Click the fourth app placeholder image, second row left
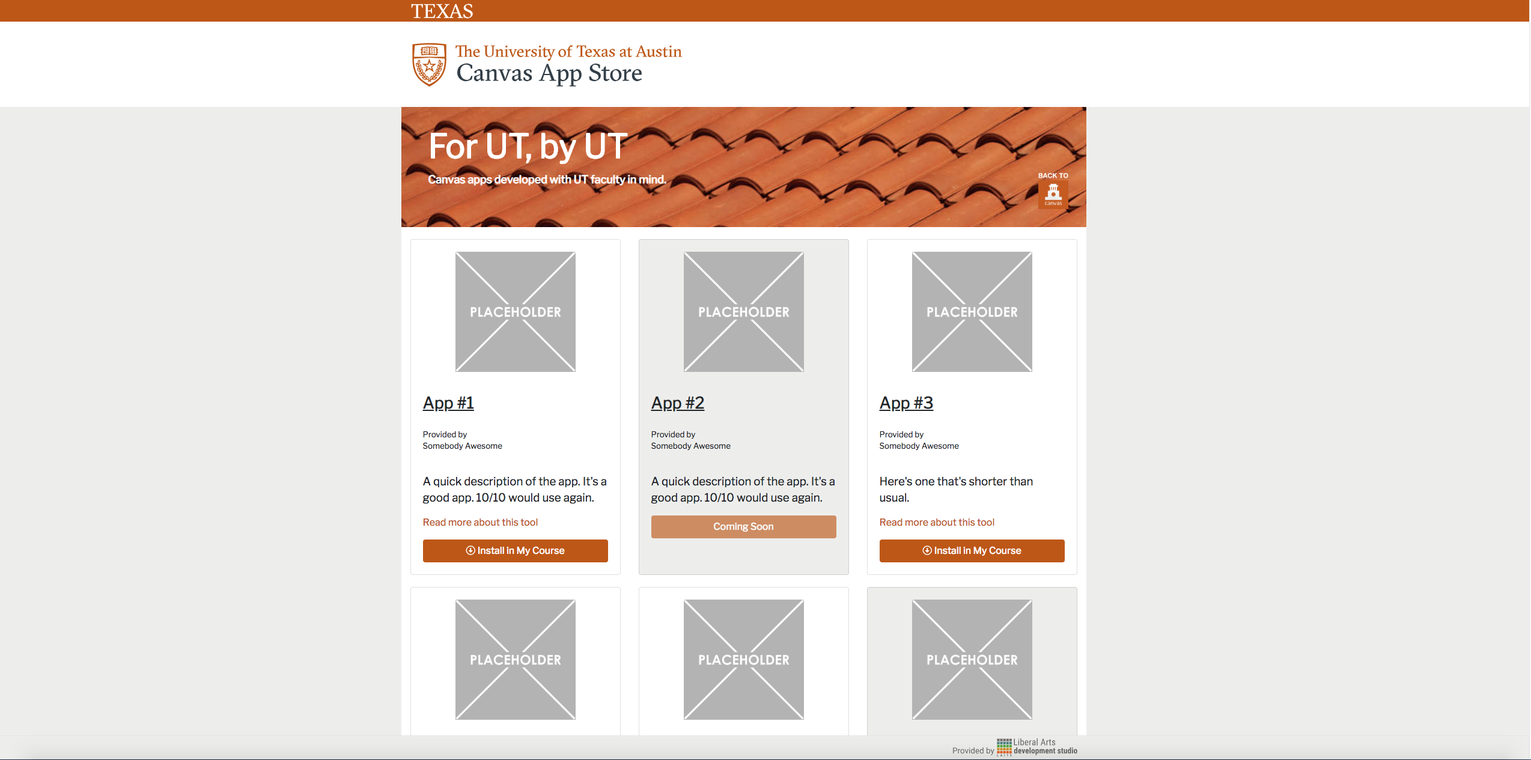Screen dimensions: 1531x760 [516, 660]
